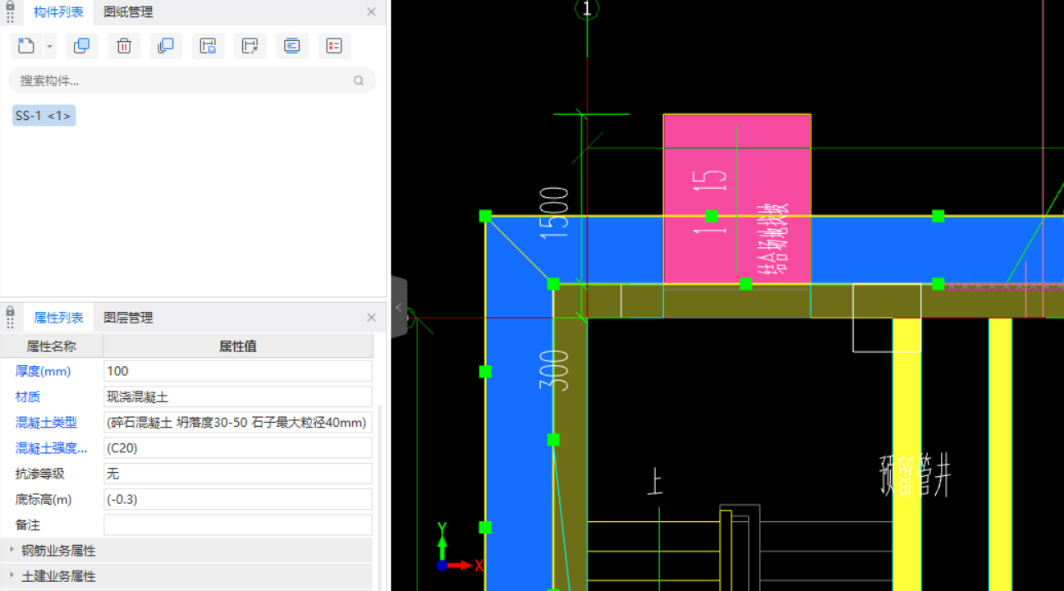The image size is (1064, 591).
Task: Switch to the 图纸管理 tab
Action: coord(128,12)
